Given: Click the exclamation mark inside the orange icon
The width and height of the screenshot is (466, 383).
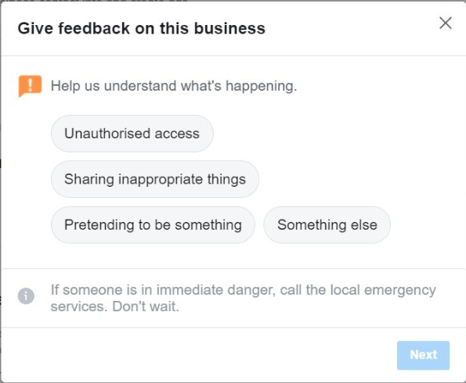Looking at the screenshot, I should coord(30,84).
